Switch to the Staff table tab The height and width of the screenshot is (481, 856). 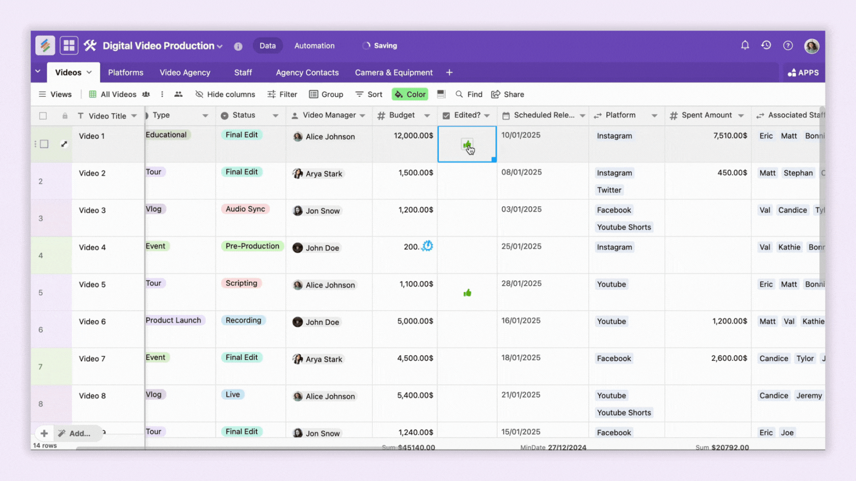tap(243, 72)
